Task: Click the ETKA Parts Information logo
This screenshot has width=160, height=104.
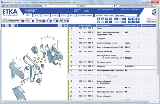Action: 10,12
